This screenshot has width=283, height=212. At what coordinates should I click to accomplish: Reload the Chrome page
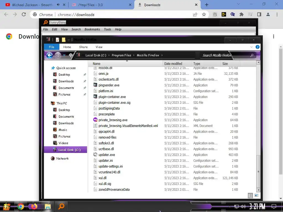pos(24,14)
